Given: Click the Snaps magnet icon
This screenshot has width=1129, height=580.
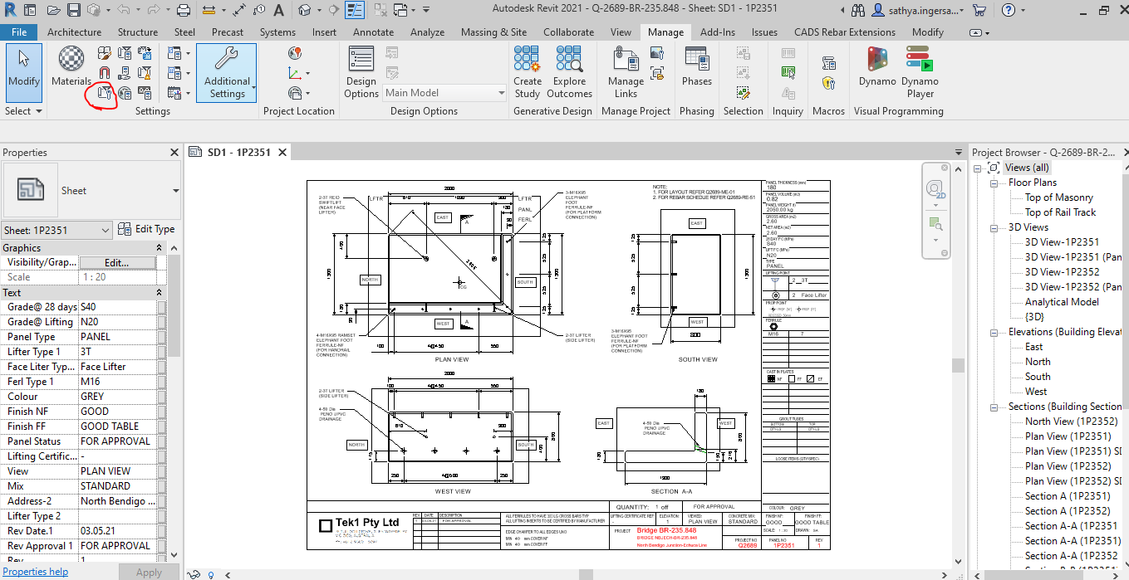Looking at the screenshot, I should 105,73.
